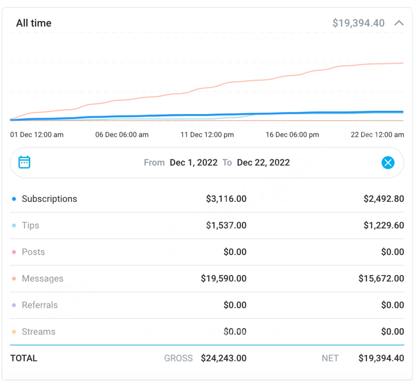Select the Messages row label
The width and height of the screenshot is (414, 381).
42,279
